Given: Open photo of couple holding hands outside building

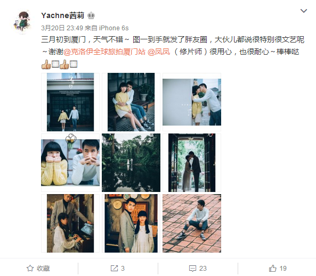Looking at the screenshot, I should coord(70,102).
